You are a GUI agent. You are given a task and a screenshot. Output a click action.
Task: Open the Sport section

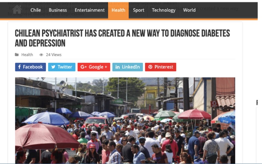[139, 10]
